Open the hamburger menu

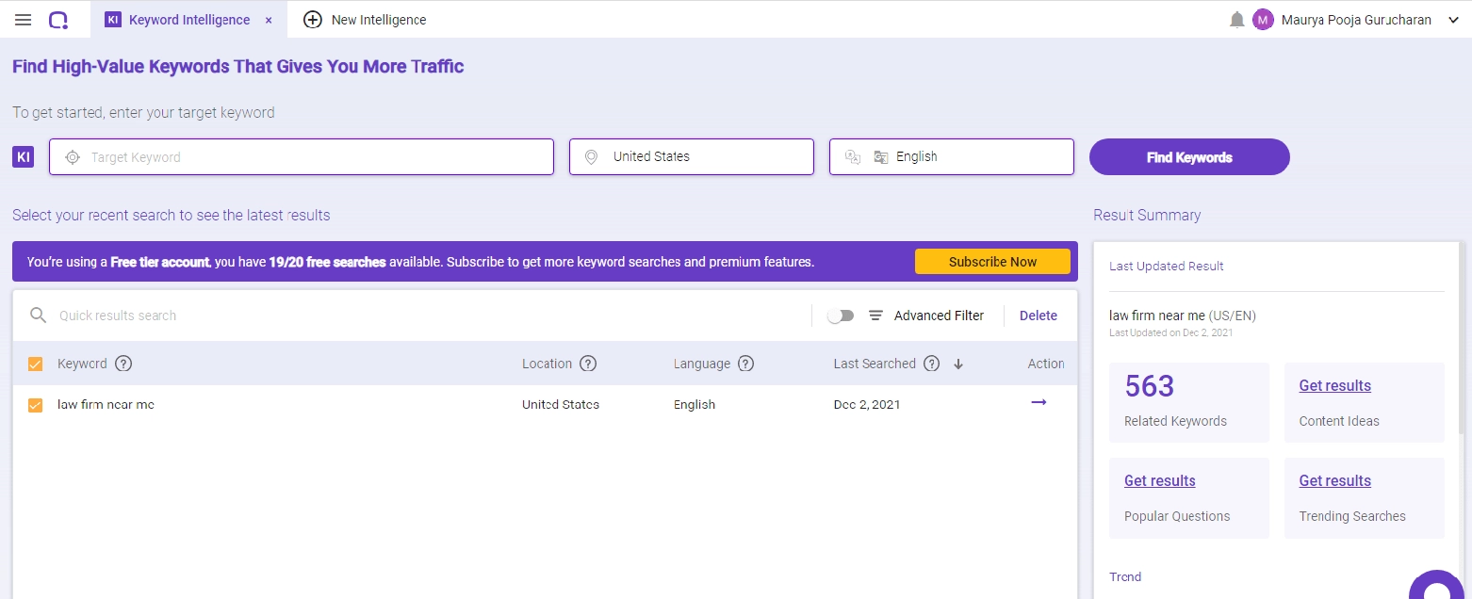tap(23, 19)
